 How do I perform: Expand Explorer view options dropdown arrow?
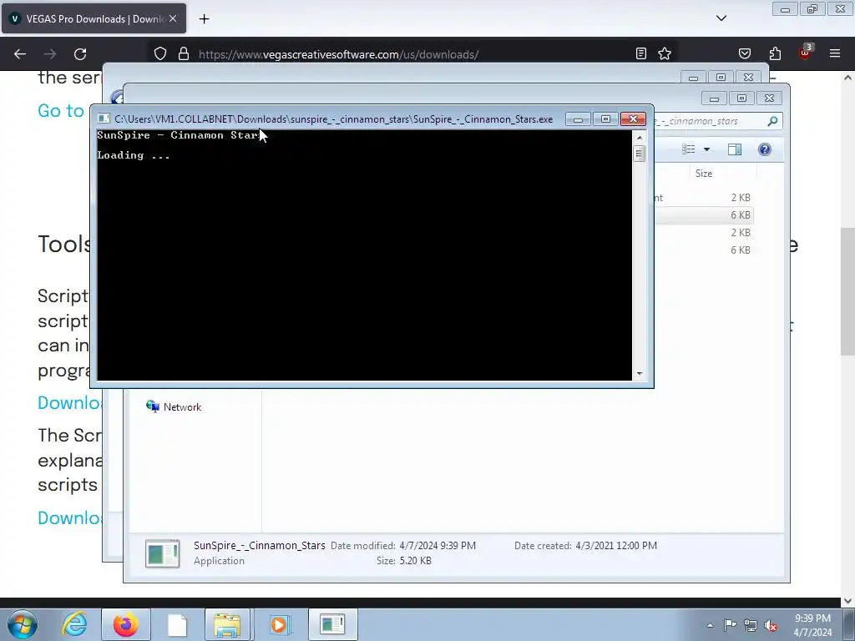coord(706,149)
